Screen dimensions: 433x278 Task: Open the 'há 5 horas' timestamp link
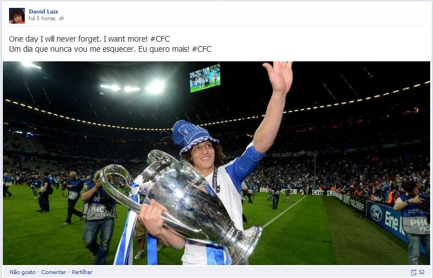tap(42, 19)
